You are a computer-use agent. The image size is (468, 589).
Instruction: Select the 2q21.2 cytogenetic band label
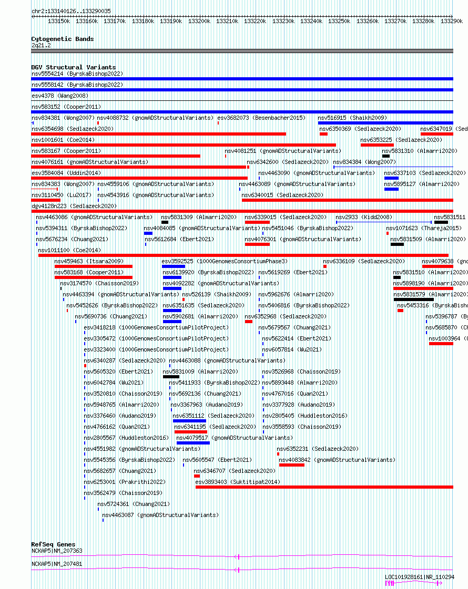(42, 46)
